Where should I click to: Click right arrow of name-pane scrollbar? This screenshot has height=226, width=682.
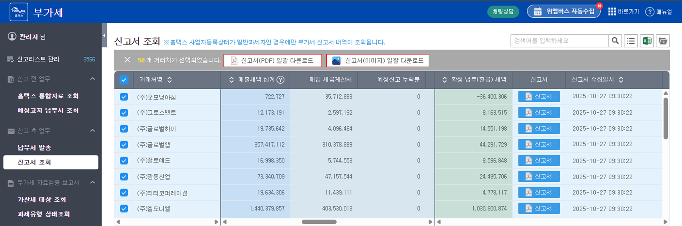pyautogui.click(x=216, y=222)
